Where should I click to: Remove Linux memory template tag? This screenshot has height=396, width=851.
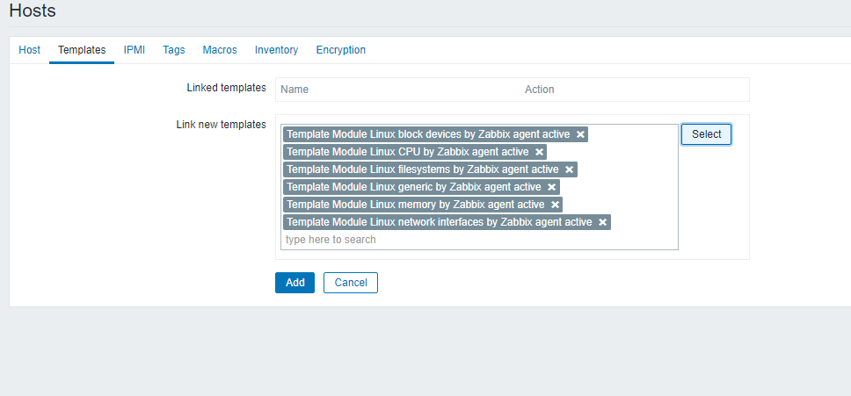click(555, 205)
